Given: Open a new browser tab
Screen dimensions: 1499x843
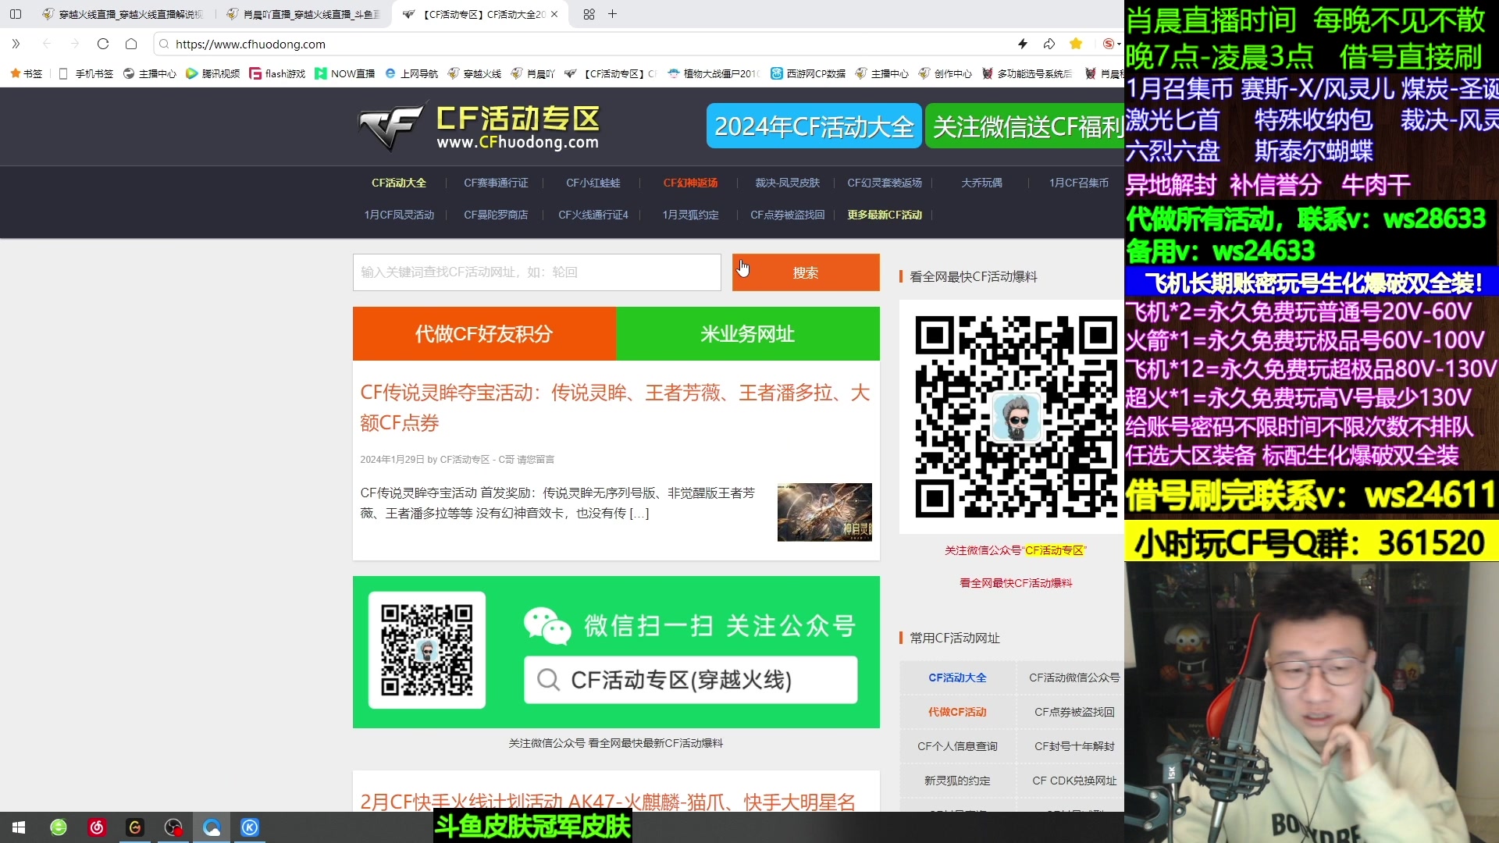Looking at the screenshot, I should 613,14.
